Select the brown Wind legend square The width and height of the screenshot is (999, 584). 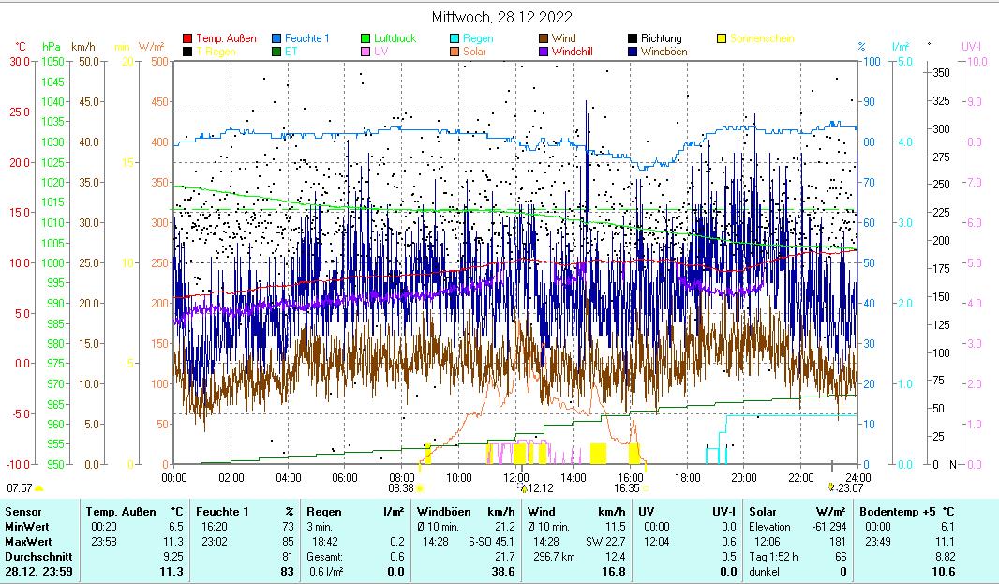click(x=544, y=38)
